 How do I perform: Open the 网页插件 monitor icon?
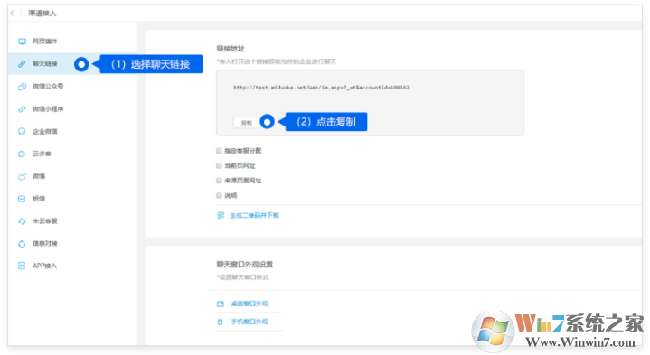coord(22,42)
